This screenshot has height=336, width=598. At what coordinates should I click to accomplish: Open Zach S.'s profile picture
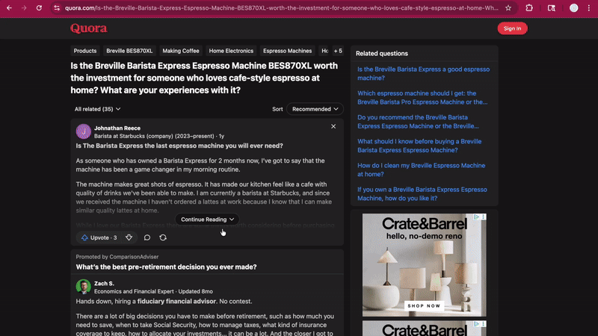83,287
